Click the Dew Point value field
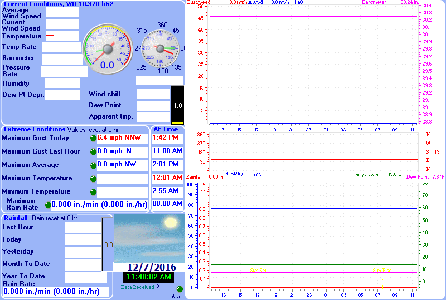This screenshot has width=446, height=300. 154,106
